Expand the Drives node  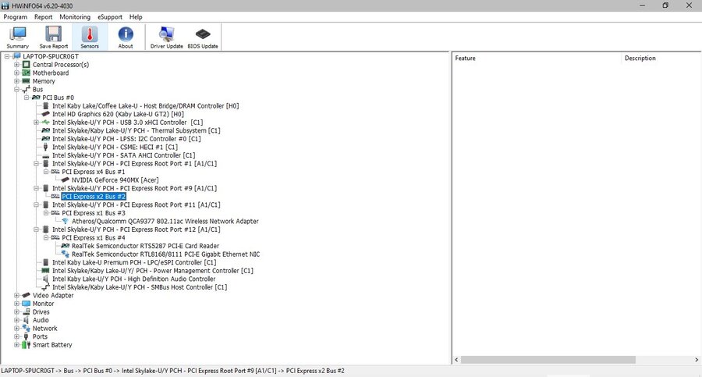16,311
